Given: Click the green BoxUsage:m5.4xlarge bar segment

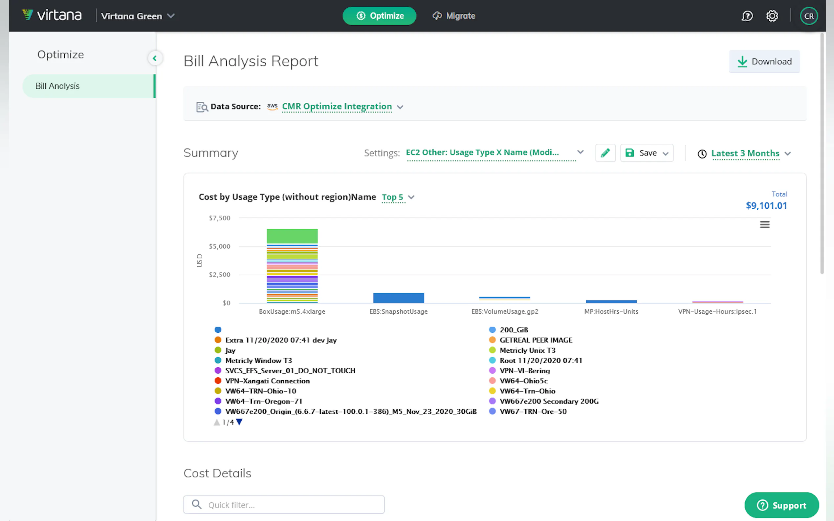Looking at the screenshot, I should (x=292, y=236).
